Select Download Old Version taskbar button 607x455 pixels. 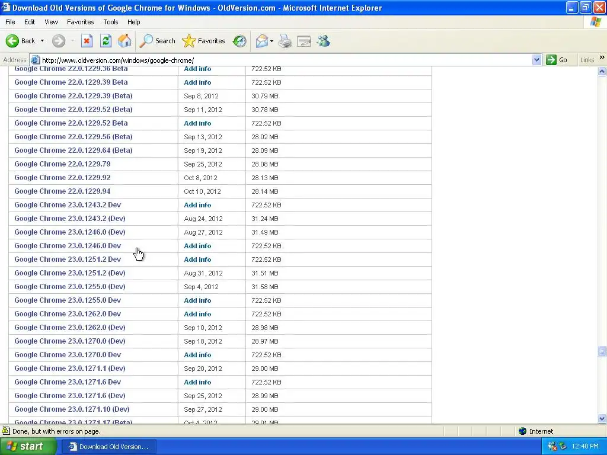tap(109, 447)
